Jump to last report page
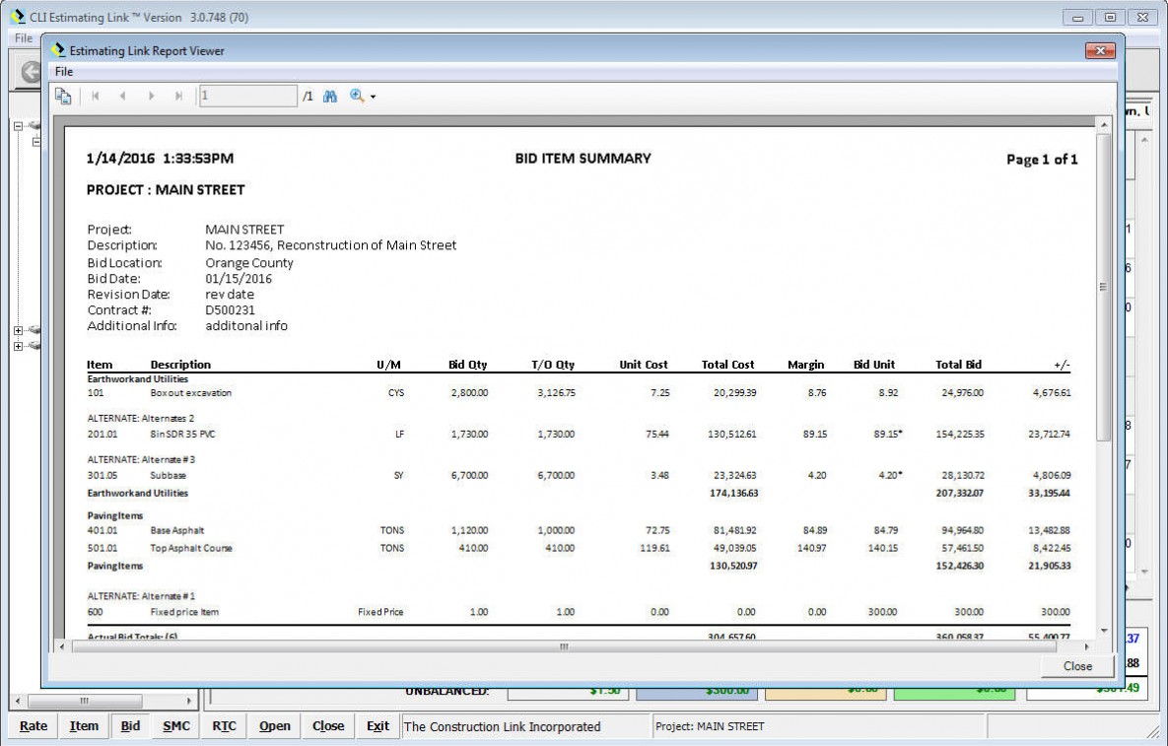Viewport: 1168px width, 746px height. pos(178,96)
